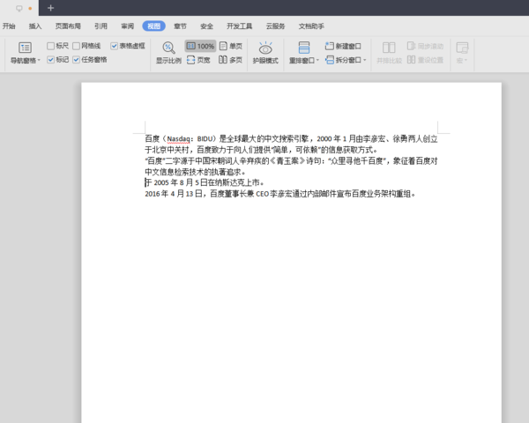This screenshot has height=423, width=529.
Task: Click the line starting with 2016 年 4 月 13 日
Action: (x=280, y=194)
